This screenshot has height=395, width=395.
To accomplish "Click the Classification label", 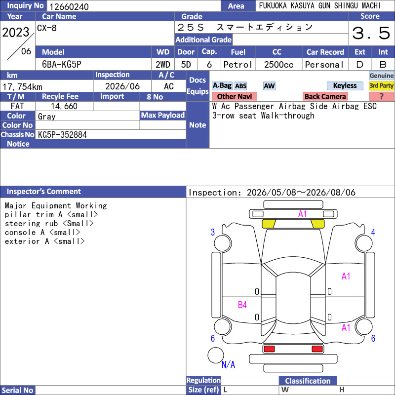I will pyautogui.click(x=308, y=381).
